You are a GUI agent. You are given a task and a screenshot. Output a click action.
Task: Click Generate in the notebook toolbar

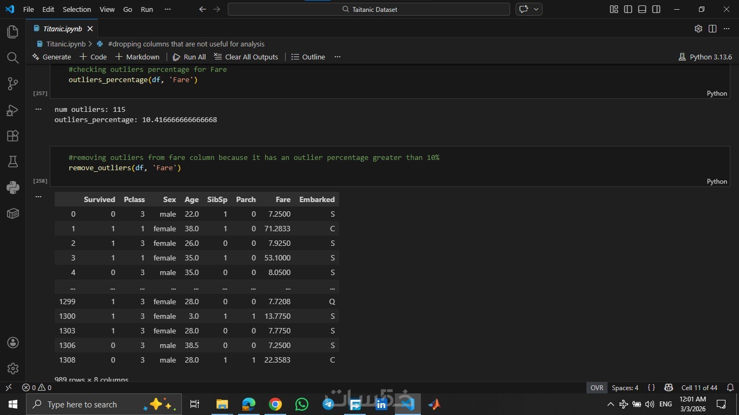(x=52, y=57)
